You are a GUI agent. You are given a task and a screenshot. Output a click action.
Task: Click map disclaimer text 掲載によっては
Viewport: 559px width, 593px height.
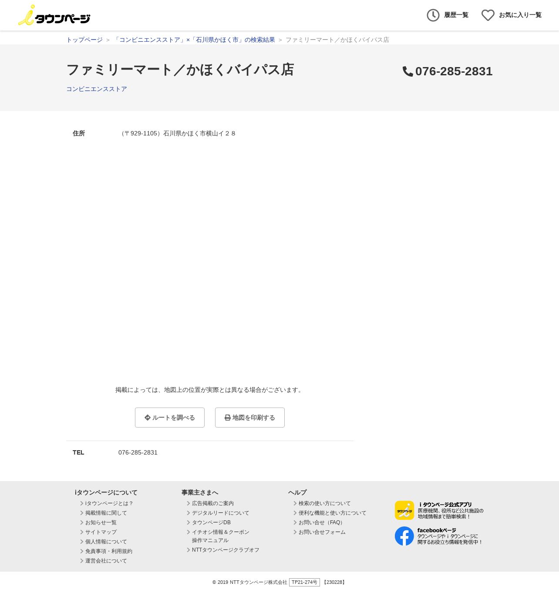click(x=209, y=390)
